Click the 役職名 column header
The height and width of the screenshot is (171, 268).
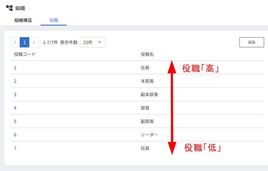coord(147,54)
